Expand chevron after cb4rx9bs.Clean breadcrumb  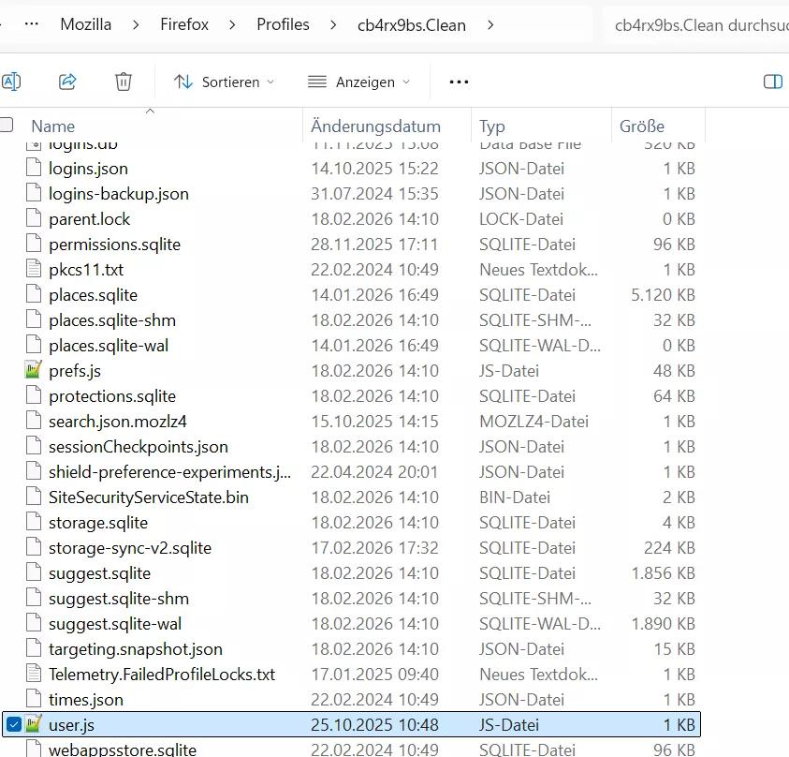[490, 24]
